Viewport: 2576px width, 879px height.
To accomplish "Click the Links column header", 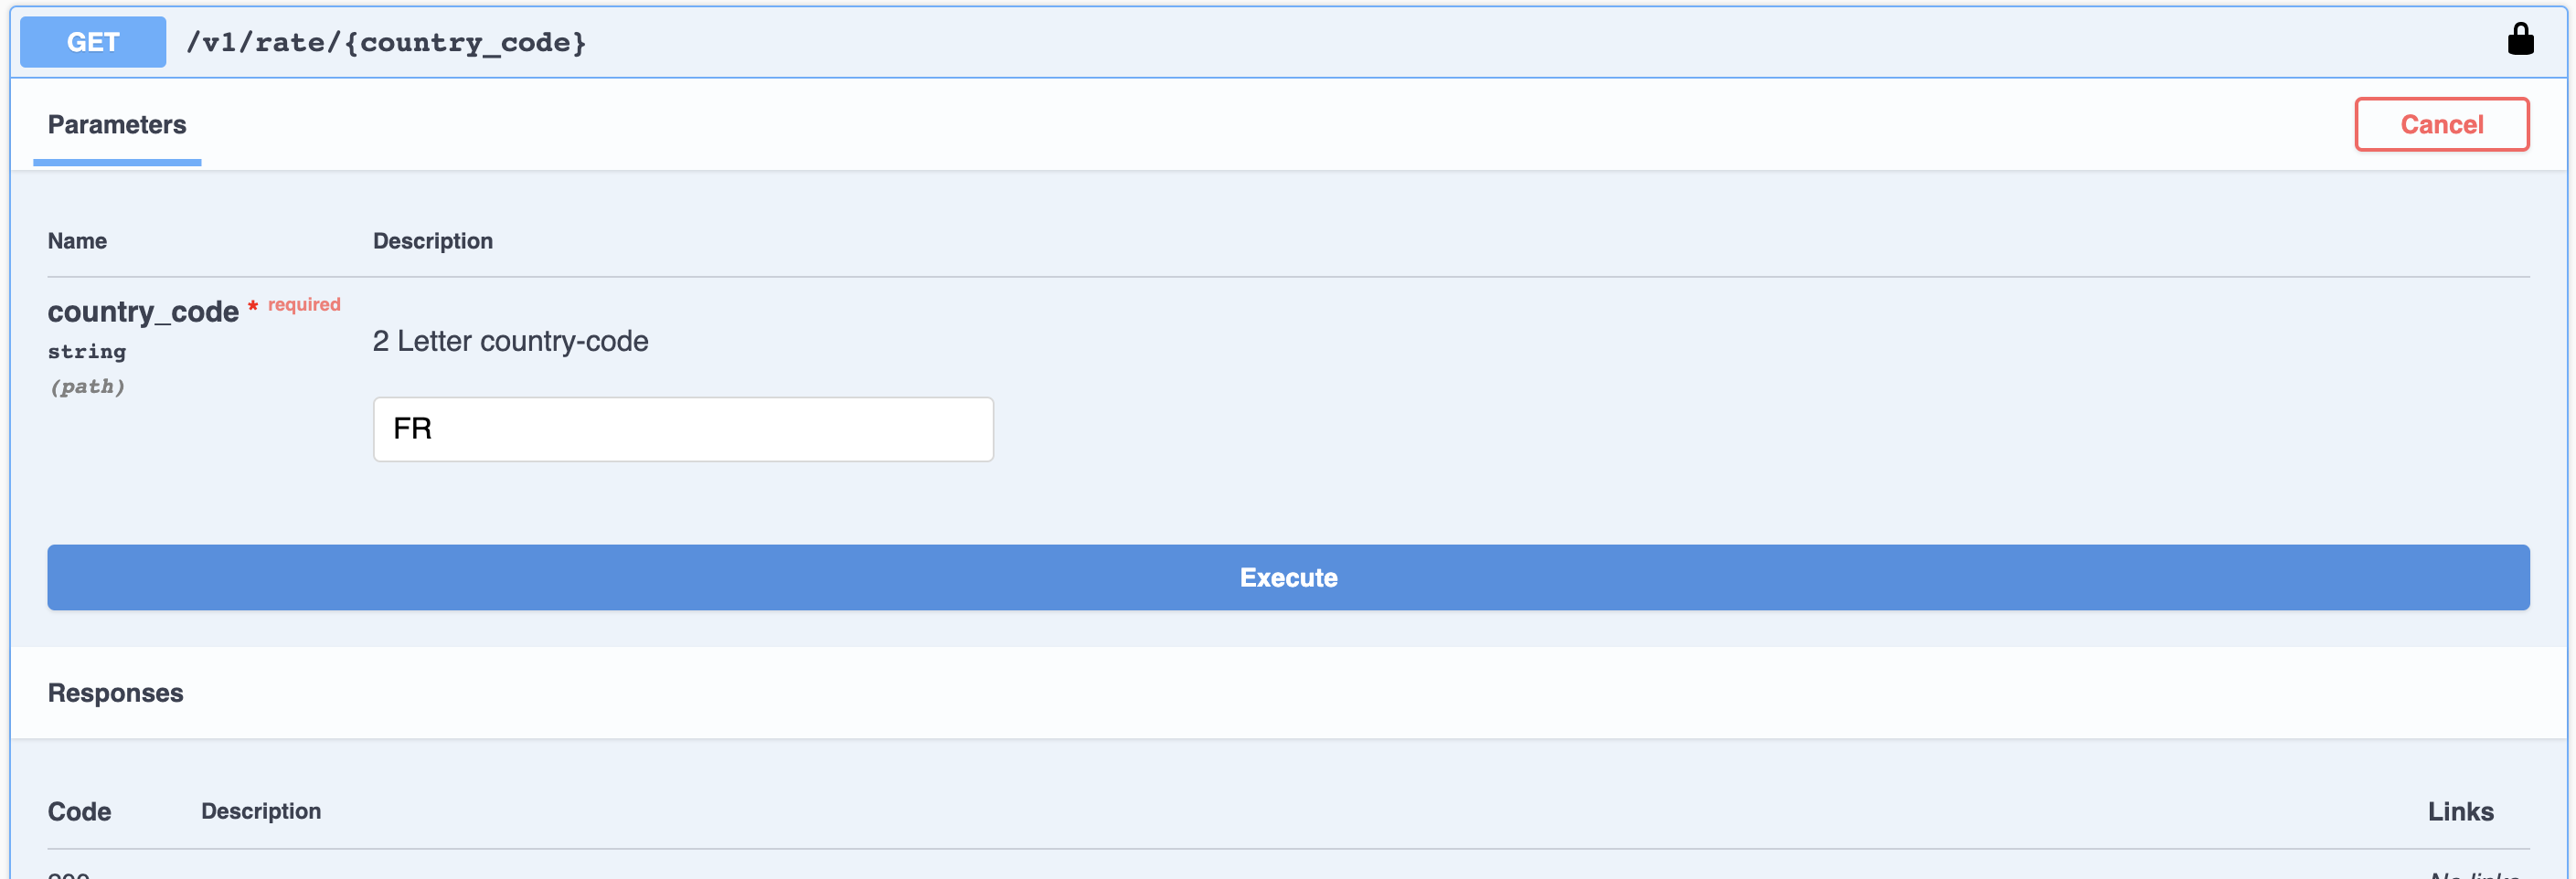I will coord(2460,811).
